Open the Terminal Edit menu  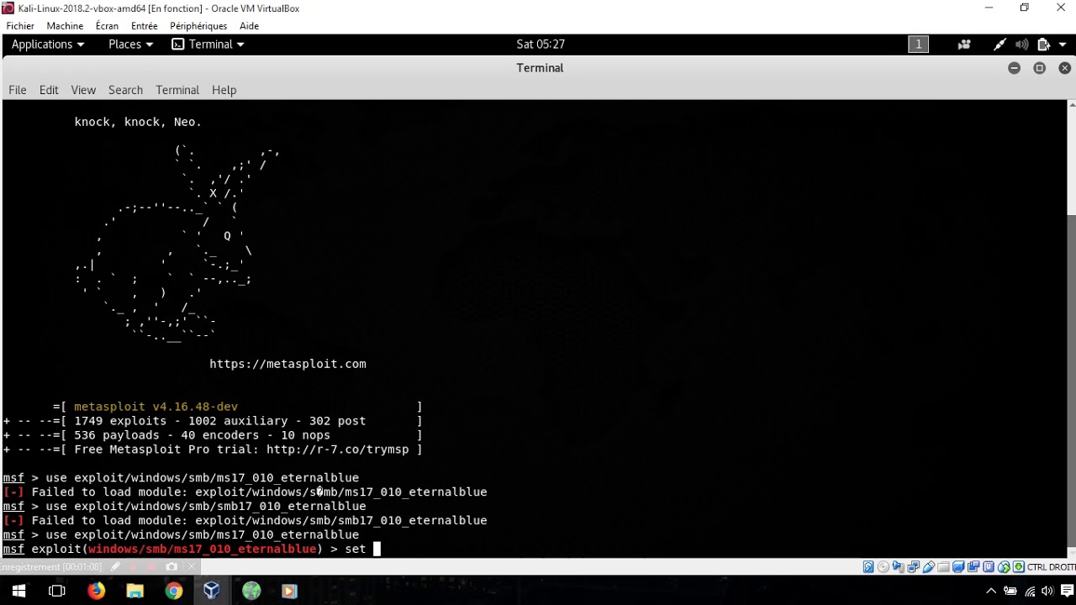49,90
